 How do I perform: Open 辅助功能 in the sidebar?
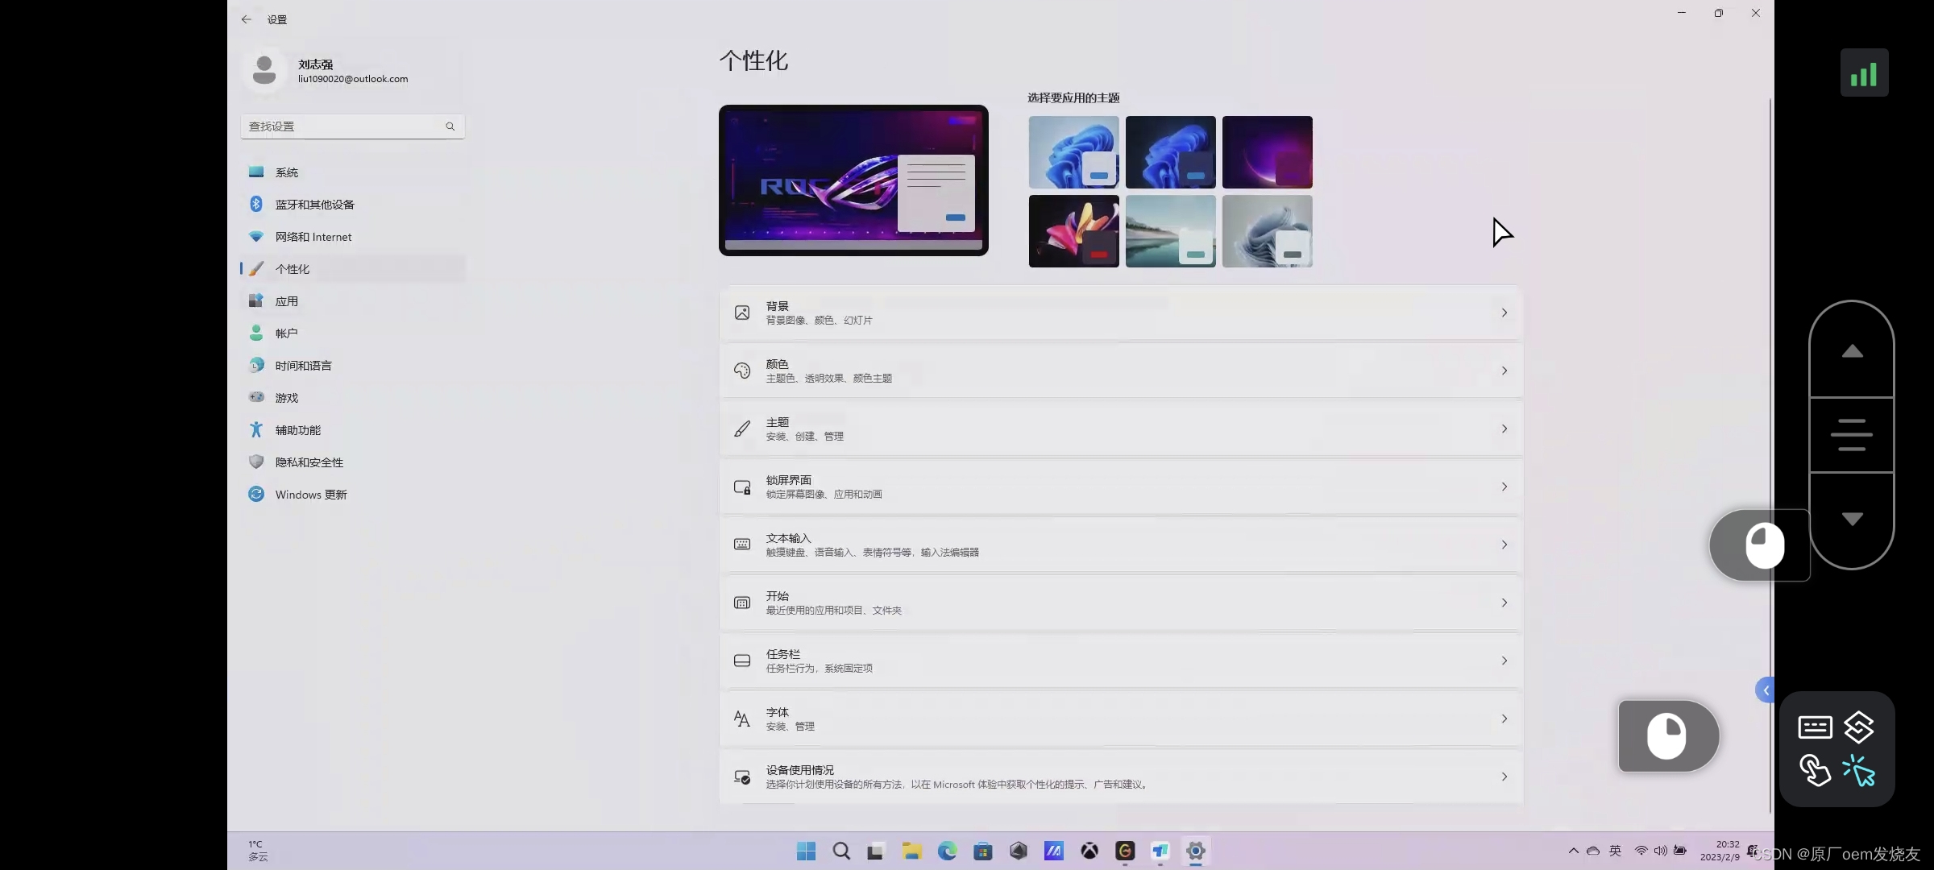click(x=353, y=430)
